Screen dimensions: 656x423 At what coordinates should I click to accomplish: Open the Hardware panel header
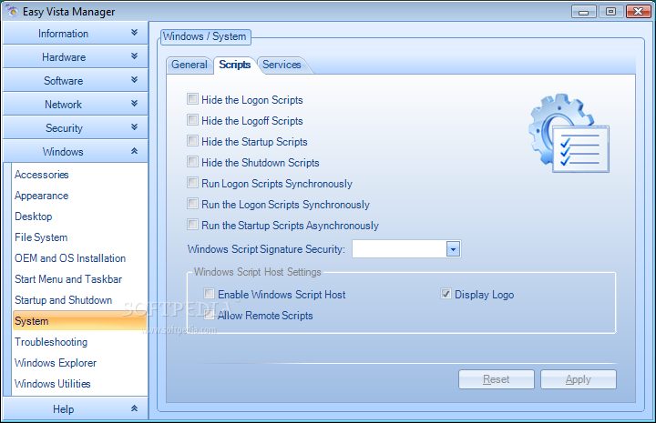(x=76, y=56)
